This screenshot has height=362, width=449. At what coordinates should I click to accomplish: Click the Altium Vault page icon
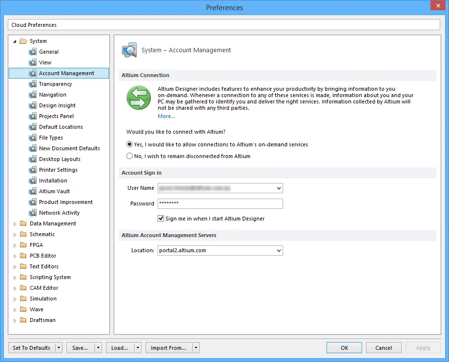pos(33,191)
